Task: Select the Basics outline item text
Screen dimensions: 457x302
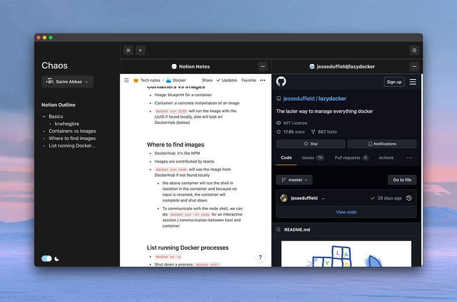Action: (x=56, y=116)
